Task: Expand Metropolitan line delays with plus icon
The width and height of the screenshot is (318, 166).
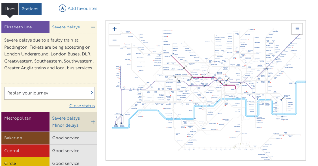Action: tap(93, 122)
